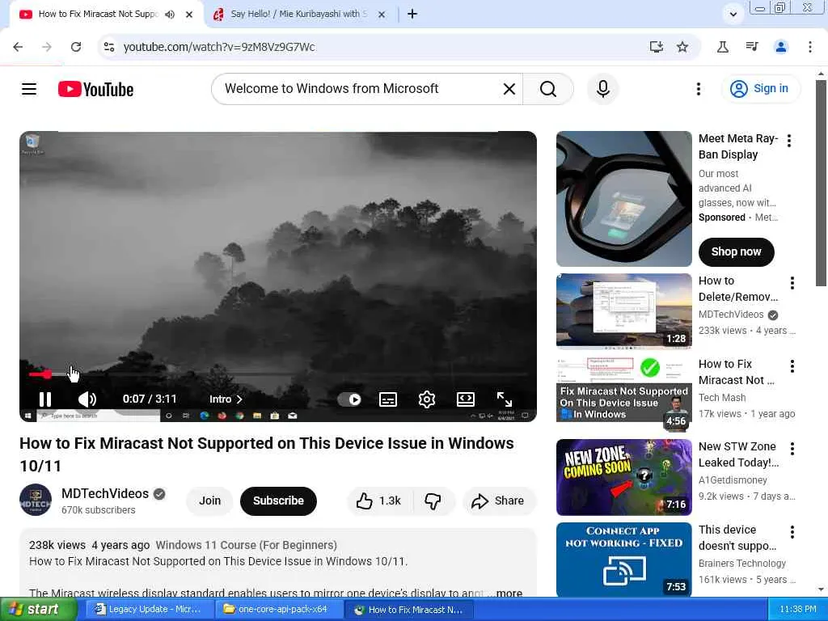Click the address bar URL
The width and height of the screenshot is (828, 621).
click(219, 47)
